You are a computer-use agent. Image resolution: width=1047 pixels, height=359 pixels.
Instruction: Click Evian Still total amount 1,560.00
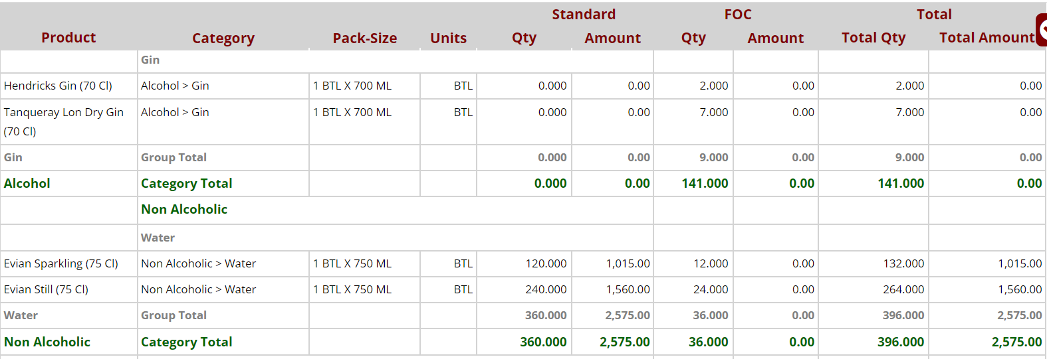coord(1020,289)
